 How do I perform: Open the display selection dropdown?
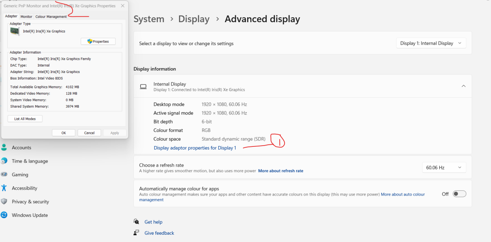coord(431,43)
